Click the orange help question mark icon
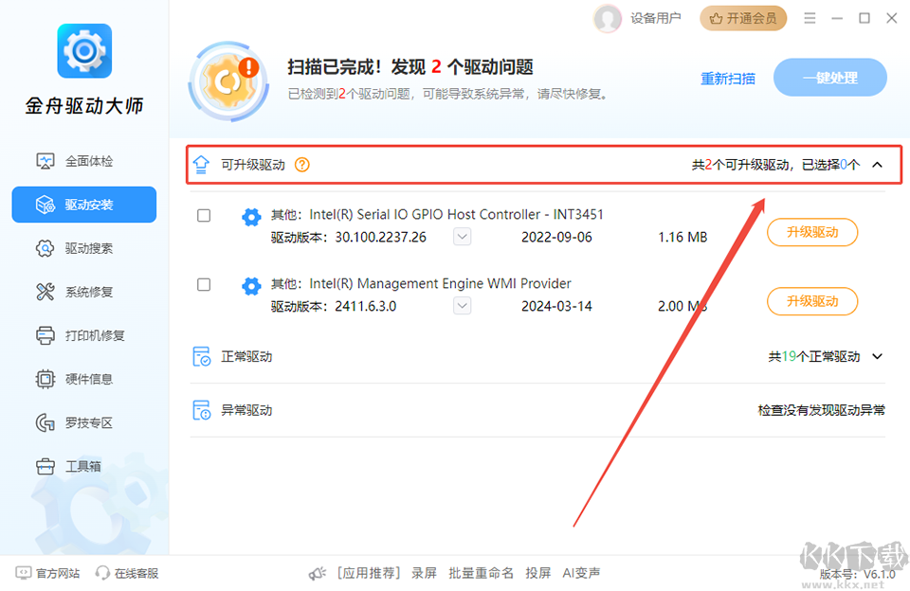Viewport: 910px width, 591px height. (301, 165)
